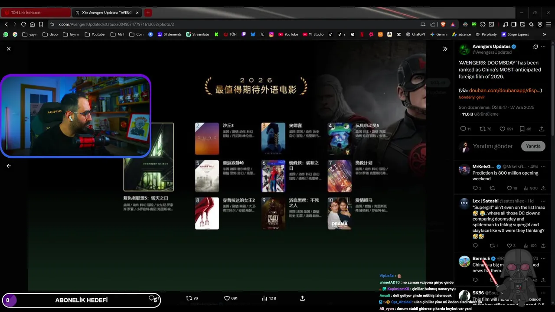Share from the bar below the photo
555x312 pixels.
[x=302, y=298]
